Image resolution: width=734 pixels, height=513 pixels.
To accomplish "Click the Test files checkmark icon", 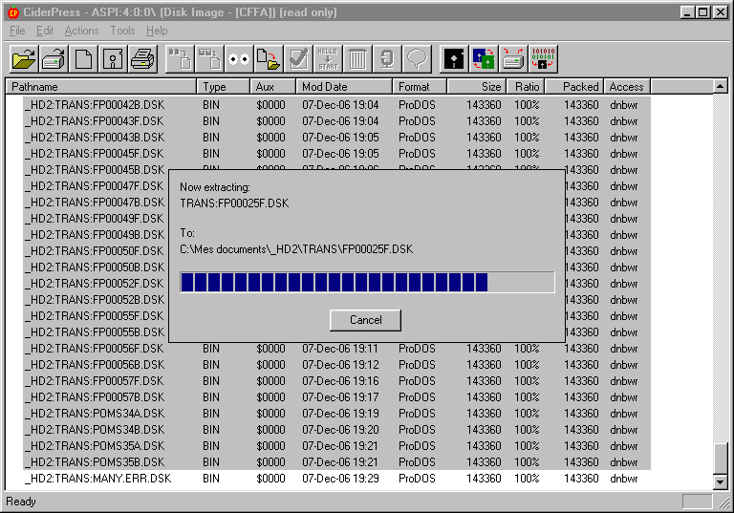I will coord(298,59).
